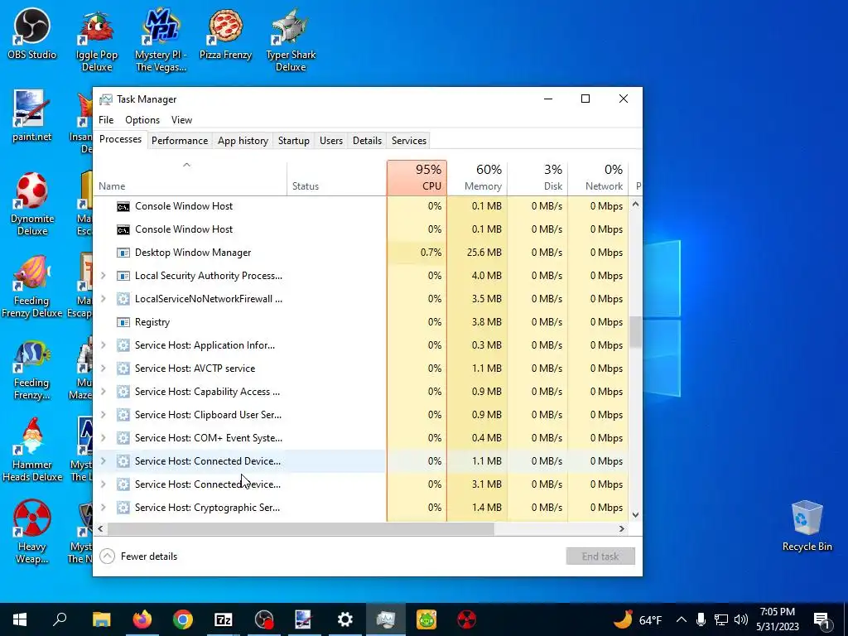The height and width of the screenshot is (636, 848).
Task: Switch to the Services tab
Action: tap(409, 141)
